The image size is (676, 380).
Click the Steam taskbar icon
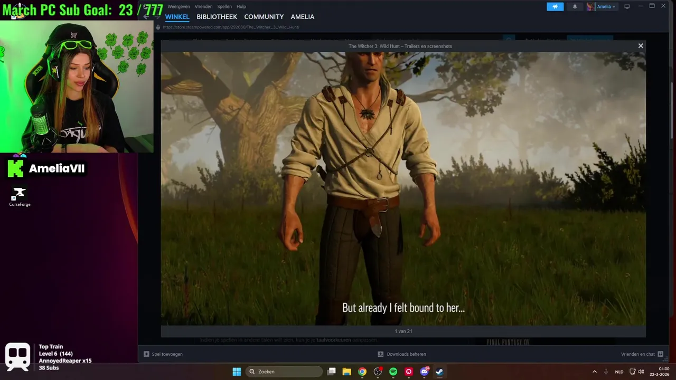coord(439,372)
